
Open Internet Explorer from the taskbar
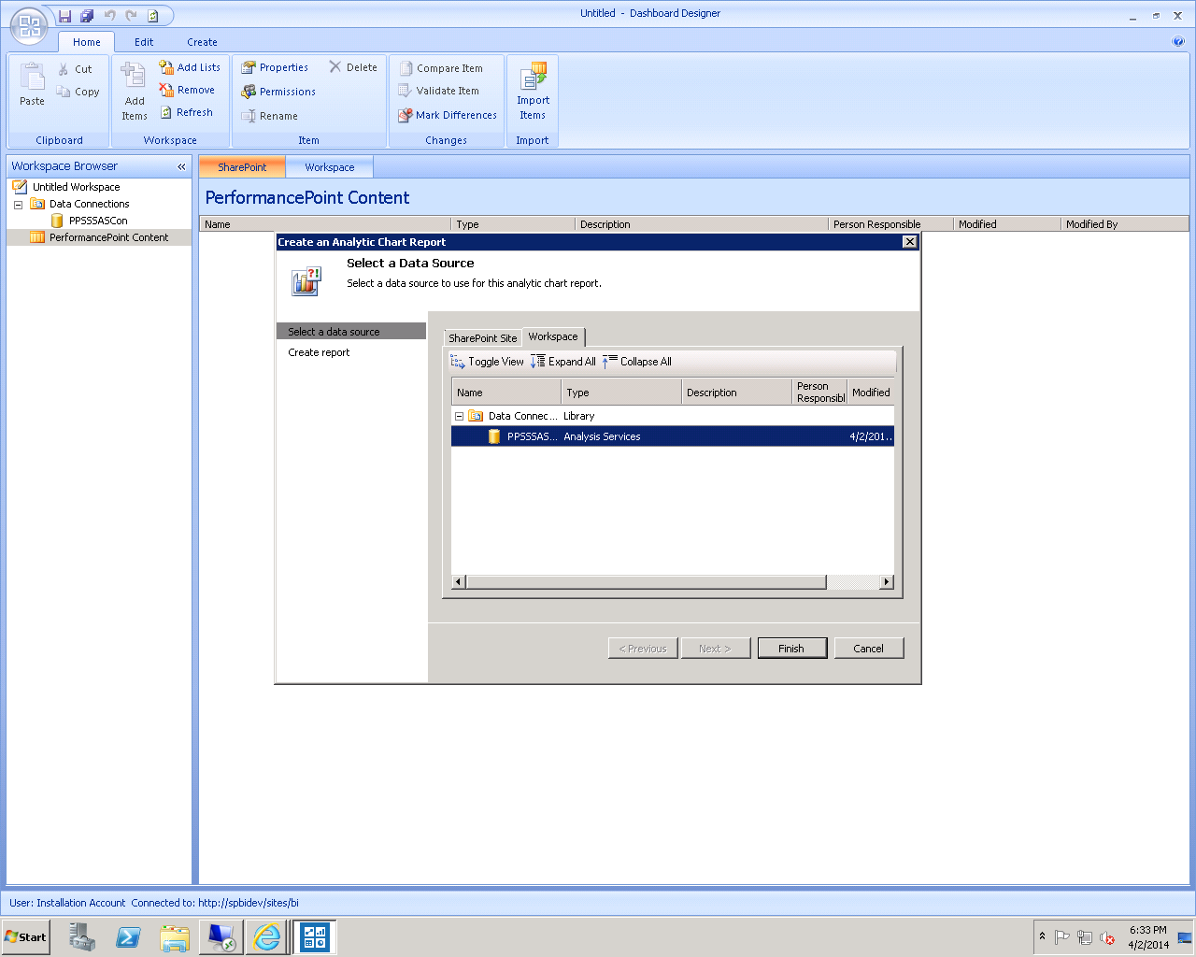(267, 936)
